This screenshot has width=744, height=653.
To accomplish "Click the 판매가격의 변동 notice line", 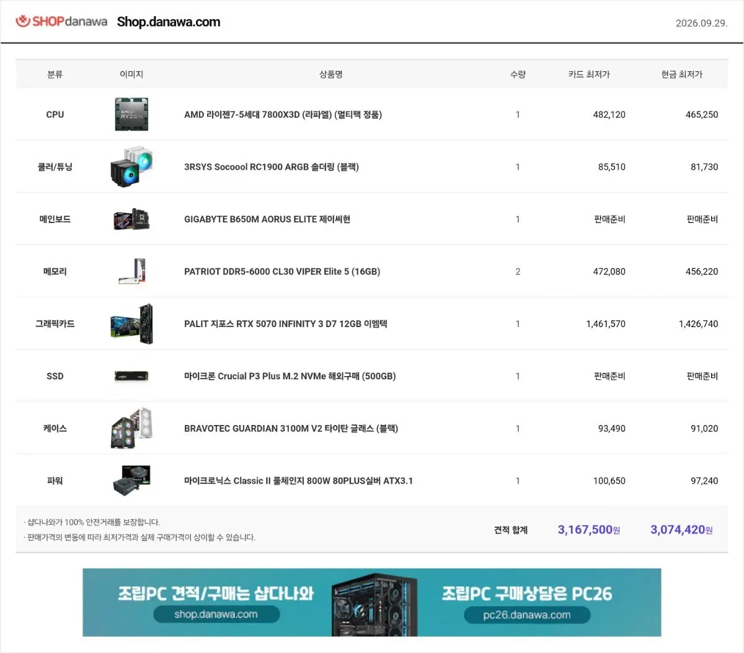I will click(139, 537).
